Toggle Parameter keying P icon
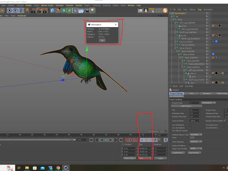This screenshot has width=228, height=171. pos(155,140)
